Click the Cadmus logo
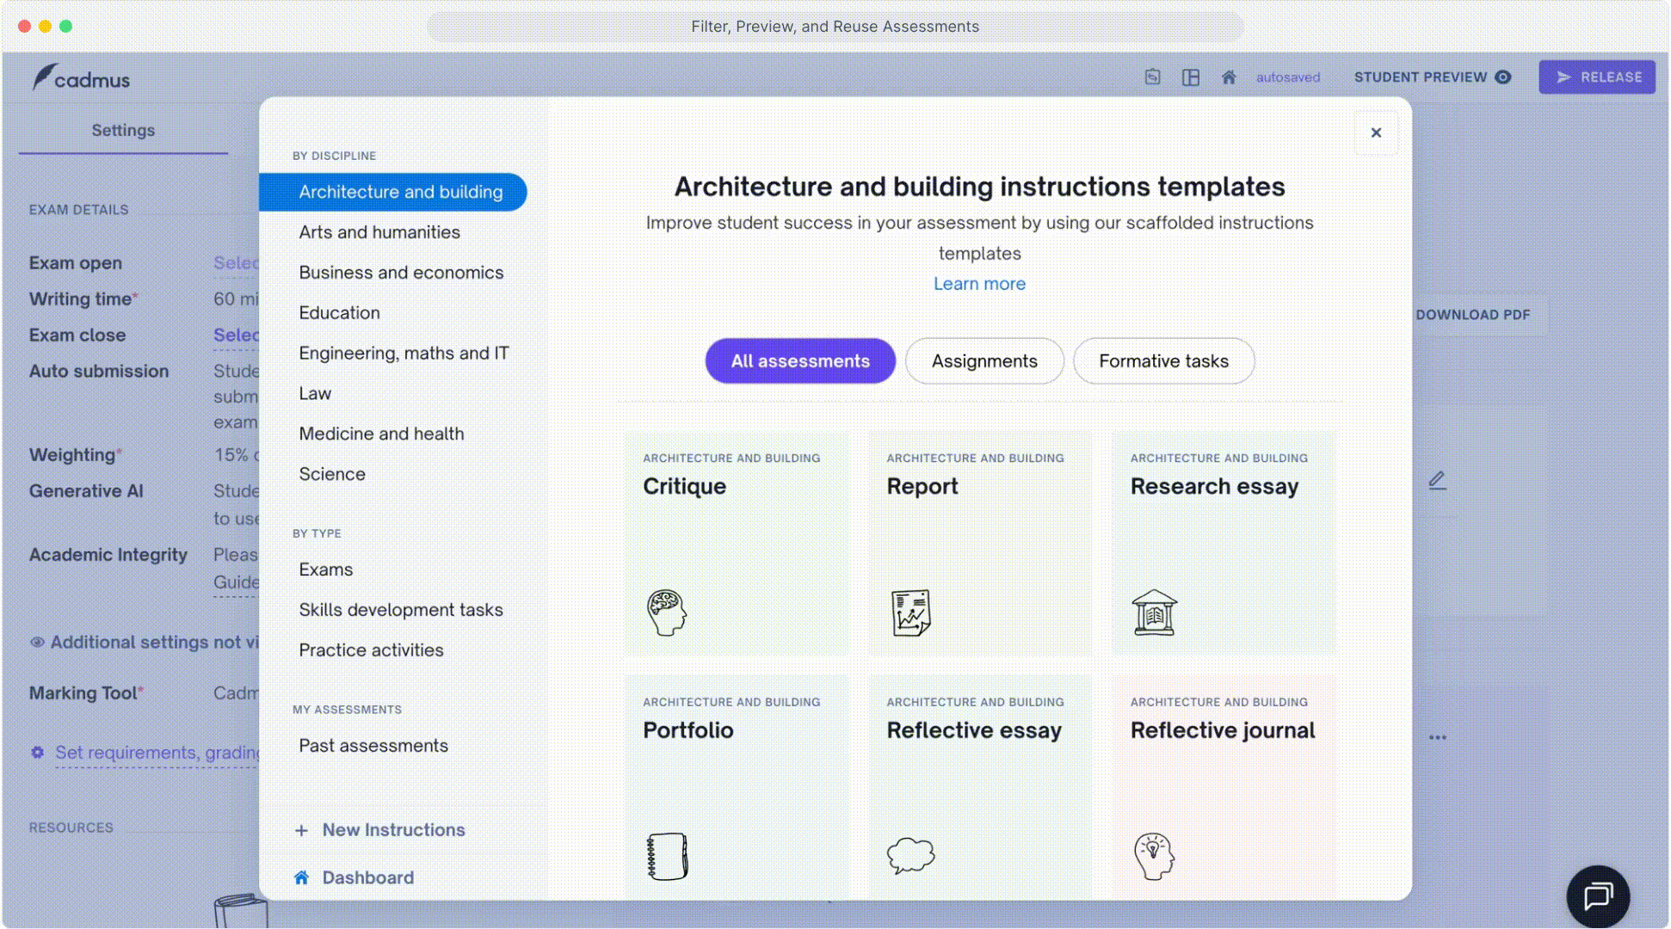The image size is (1671, 929). point(81,77)
